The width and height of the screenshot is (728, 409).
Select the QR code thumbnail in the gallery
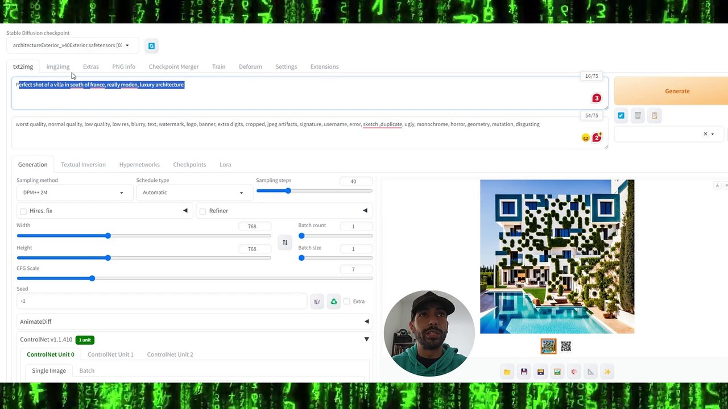(x=565, y=346)
